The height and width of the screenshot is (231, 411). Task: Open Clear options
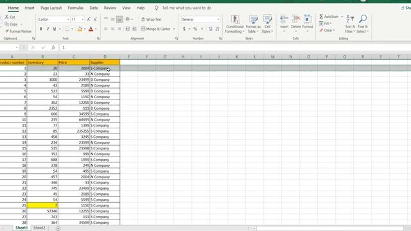327,30
